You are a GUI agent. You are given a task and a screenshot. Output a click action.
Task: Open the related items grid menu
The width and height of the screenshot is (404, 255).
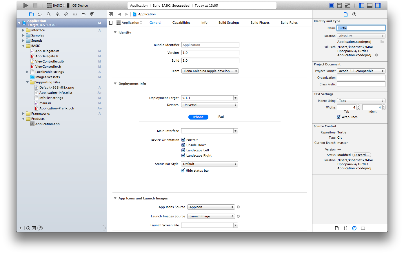coord(111,14)
